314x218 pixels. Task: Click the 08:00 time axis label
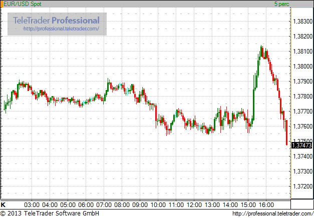click(x=122, y=205)
